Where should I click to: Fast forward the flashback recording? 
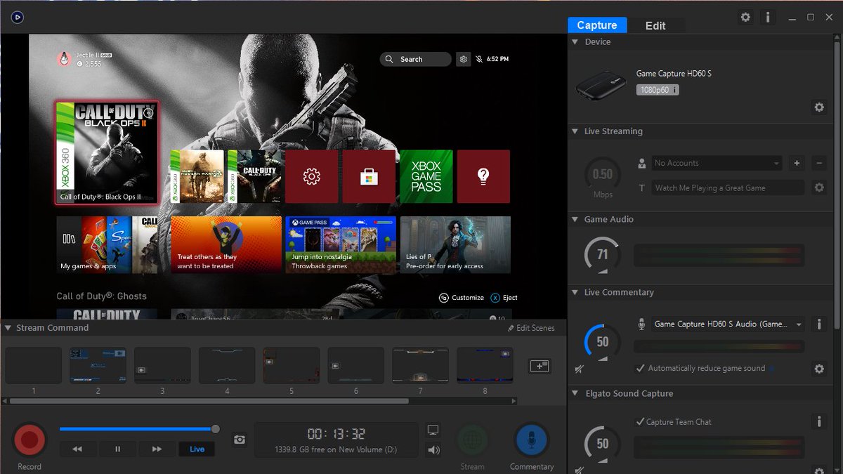157,449
